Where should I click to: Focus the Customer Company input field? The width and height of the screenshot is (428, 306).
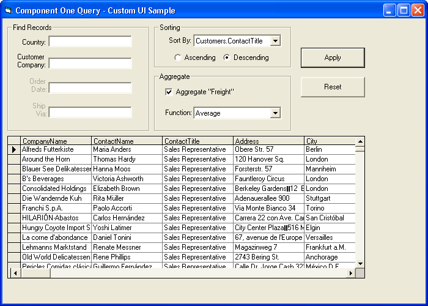(x=90, y=64)
